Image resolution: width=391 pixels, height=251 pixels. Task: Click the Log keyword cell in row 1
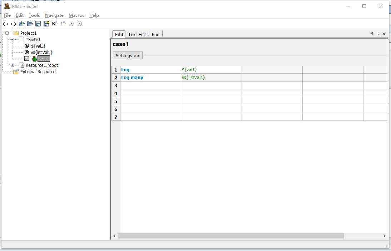tap(150, 70)
